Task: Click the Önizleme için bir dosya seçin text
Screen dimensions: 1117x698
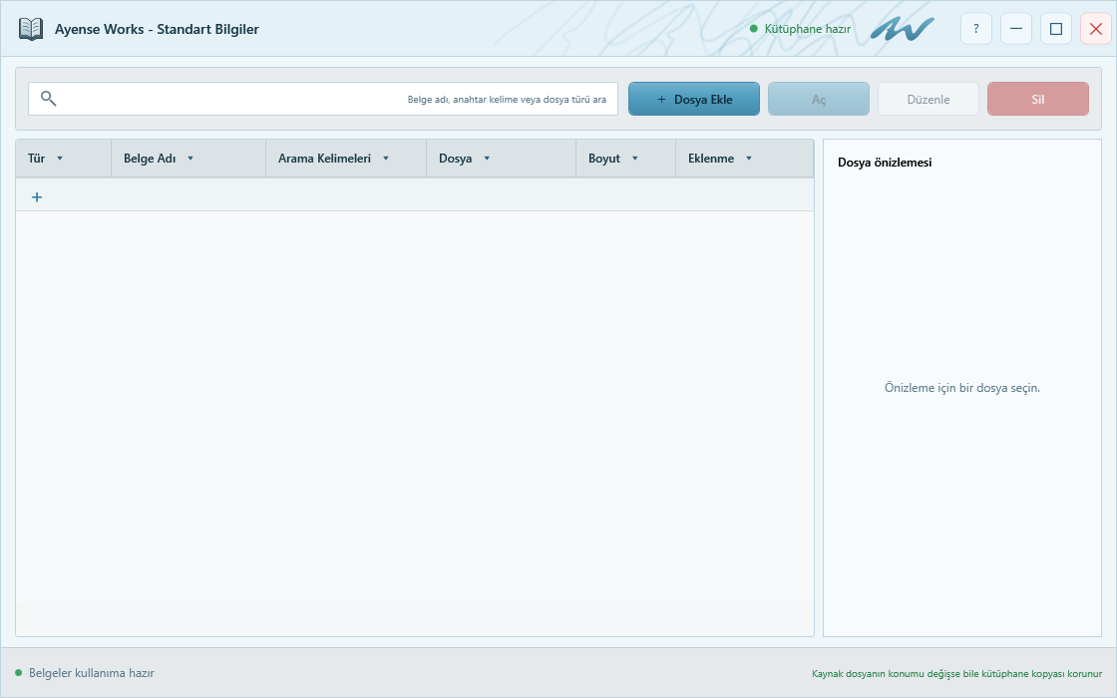Action: point(962,388)
